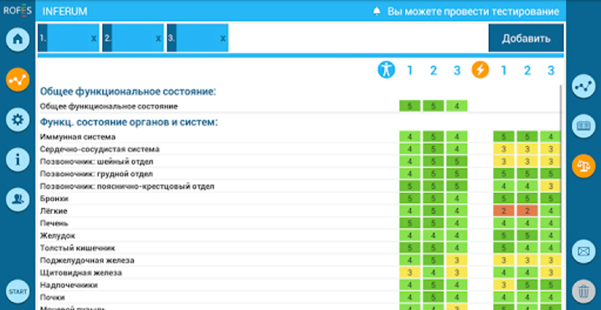The image size is (601, 310).
Task: Select the orange scales compare icon
Action: [583, 166]
